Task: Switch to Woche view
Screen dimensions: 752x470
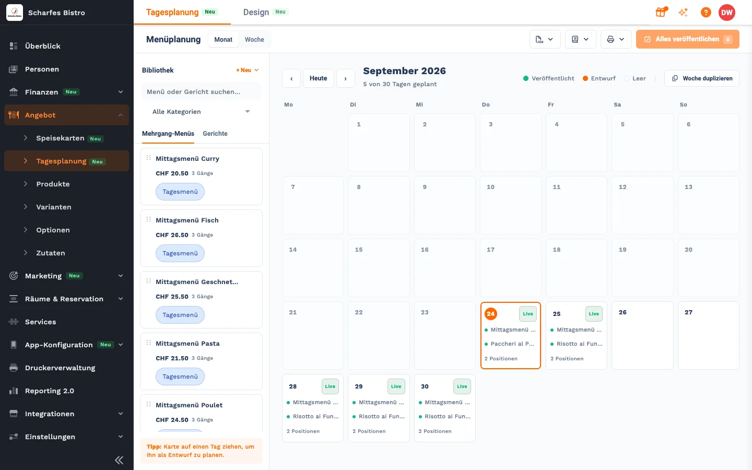Action: point(254,40)
